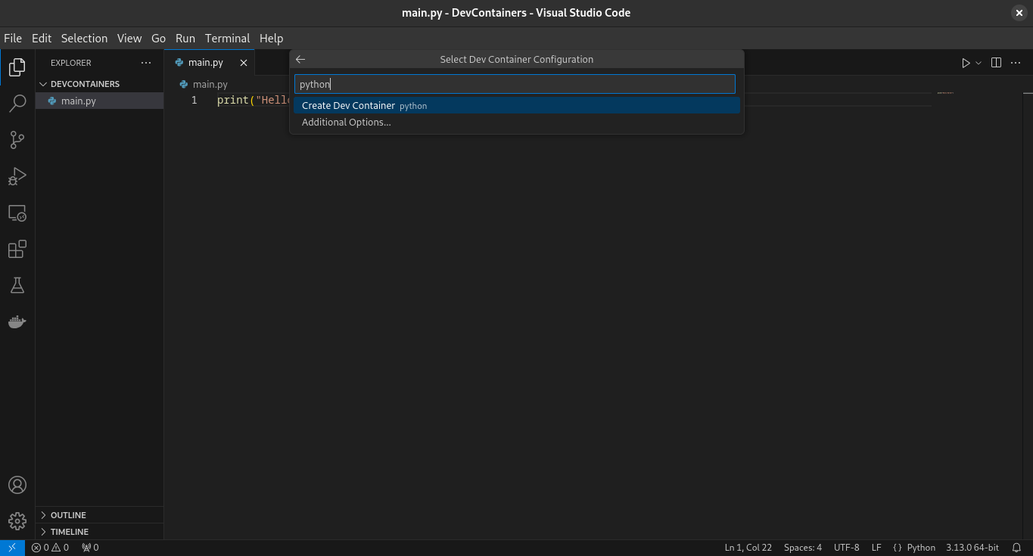The width and height of the screenshot is (1033, 556).
Task: Open Run and Debug view
Action: pos(17,176)
